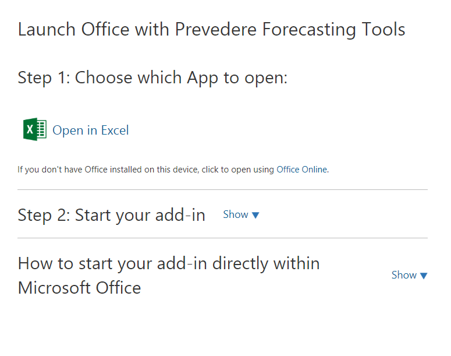Click the Start your add-in heading text
Viewport: 451px width, 356px height.
point(140,216)
